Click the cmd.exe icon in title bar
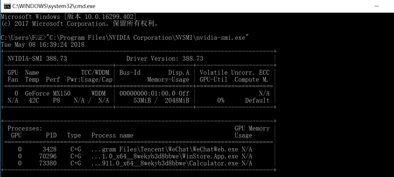The width and height of the screenshot is (394, 177). click(x=7, y=6)
